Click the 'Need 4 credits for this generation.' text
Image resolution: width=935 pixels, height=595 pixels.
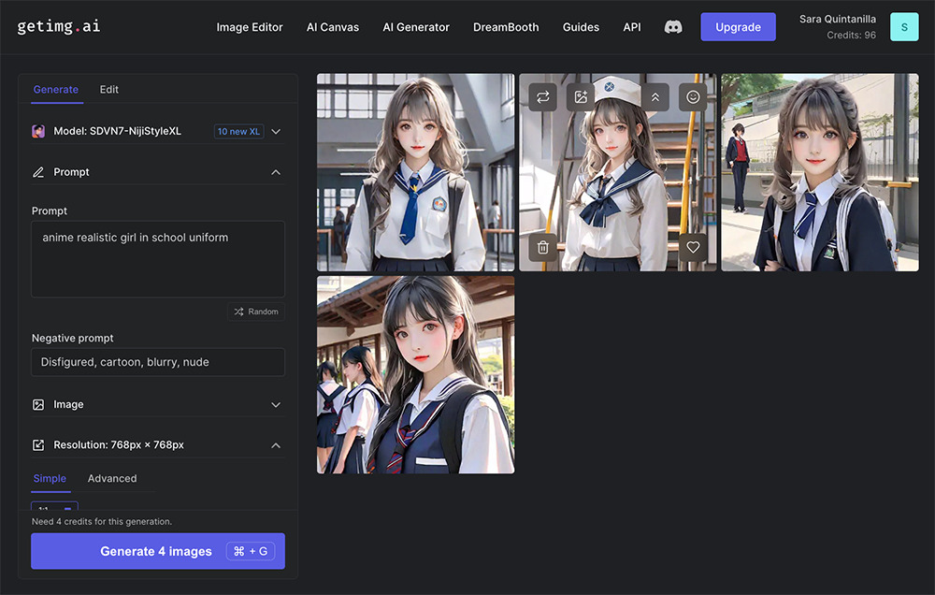(x=101, y=522)
